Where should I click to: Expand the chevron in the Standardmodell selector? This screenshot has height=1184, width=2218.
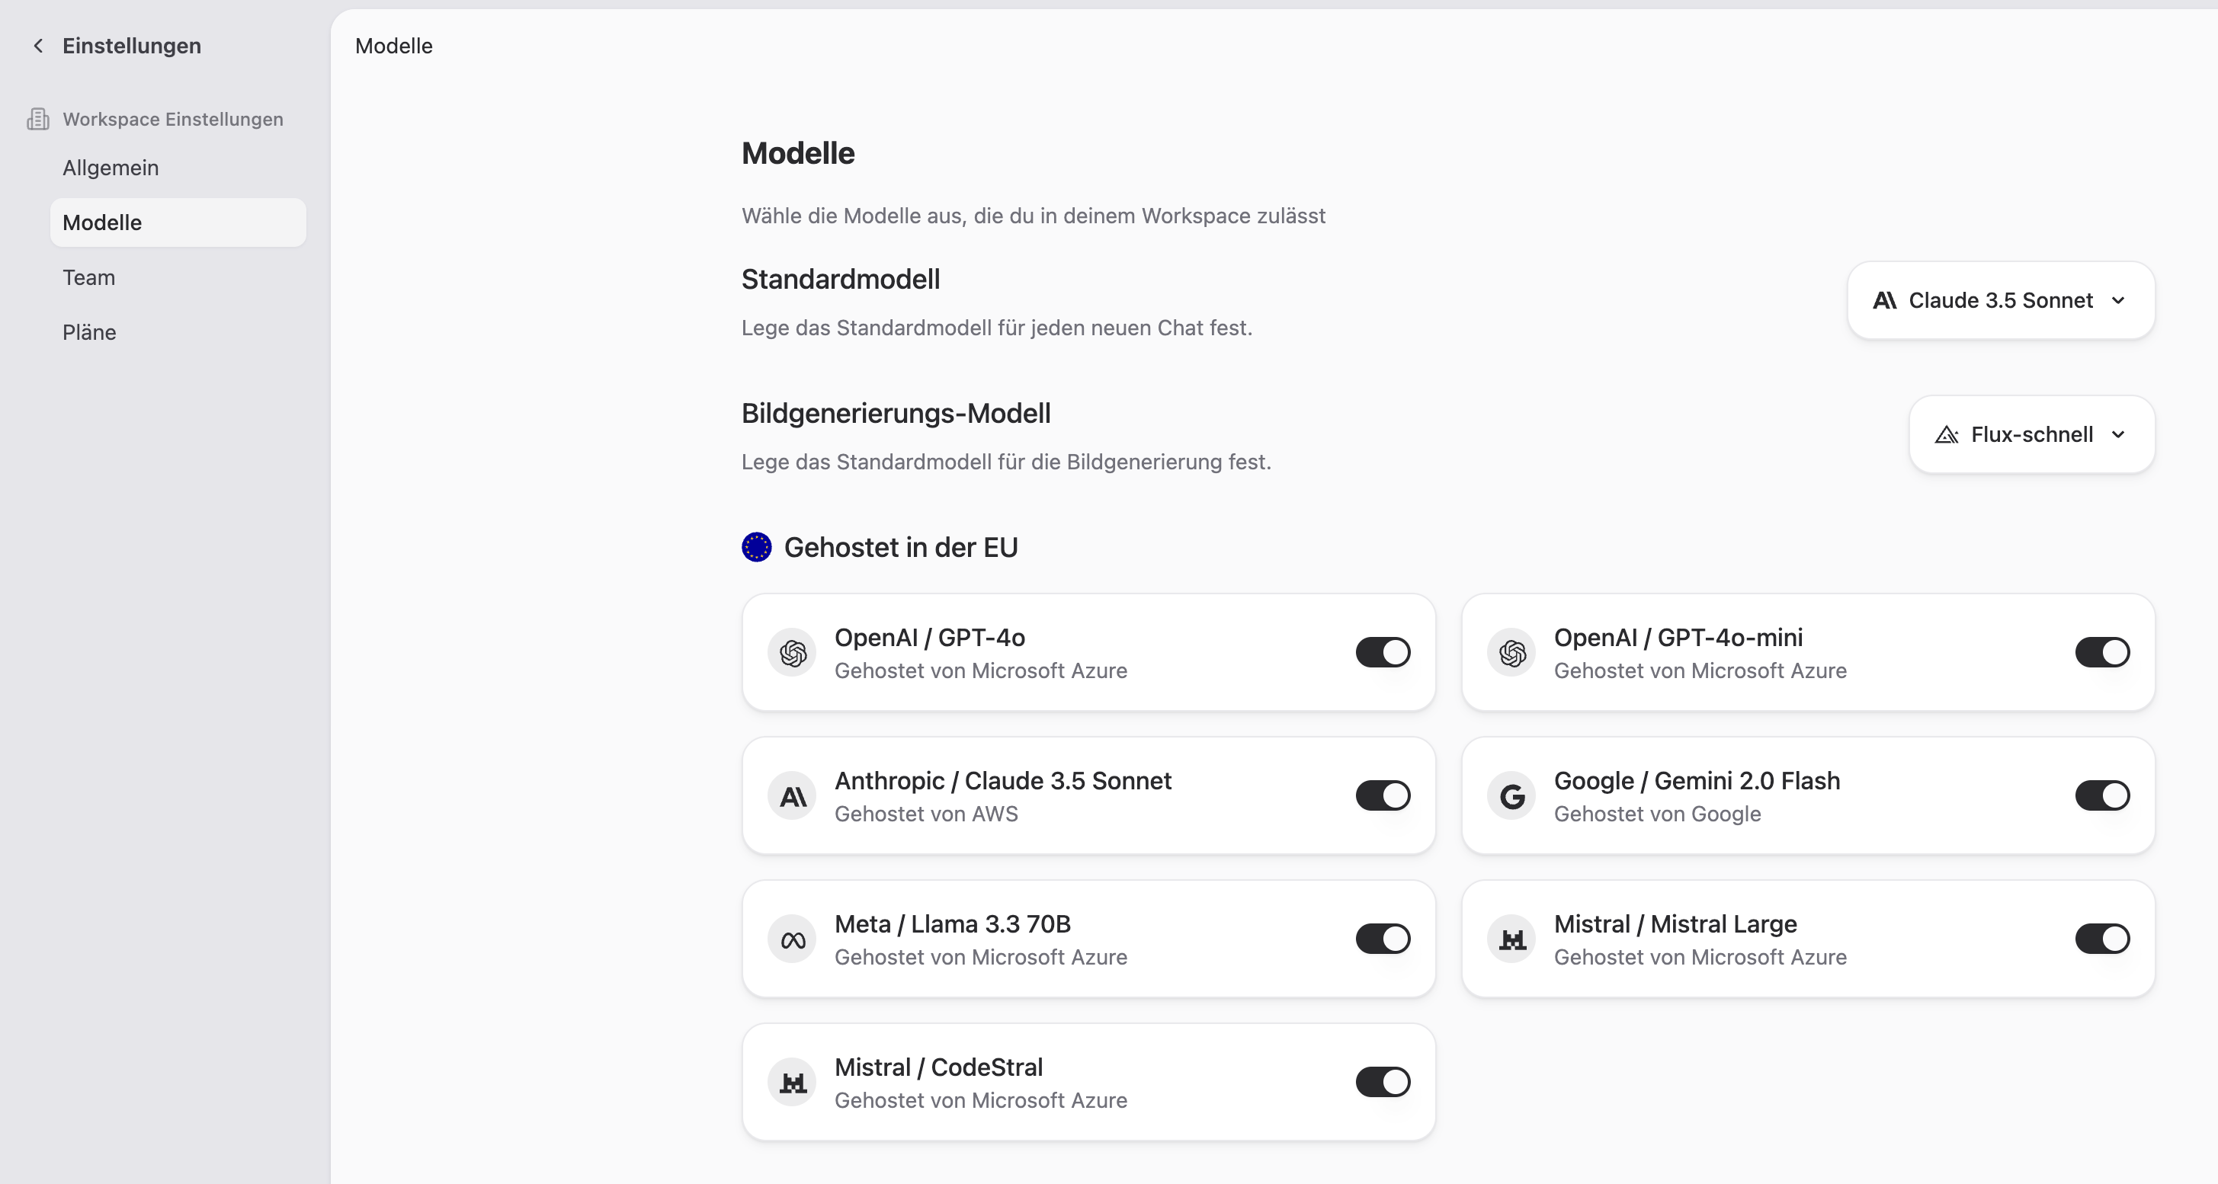pos(2118,300)
